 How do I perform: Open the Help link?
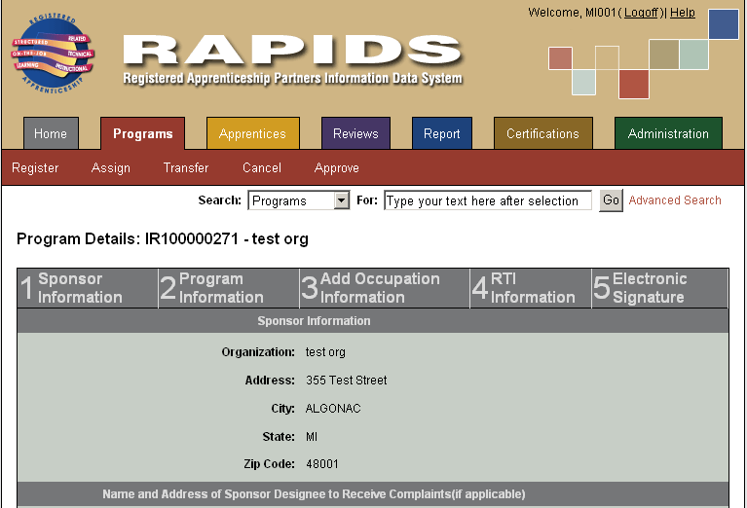pyautogui.click(x=683, y=13)
